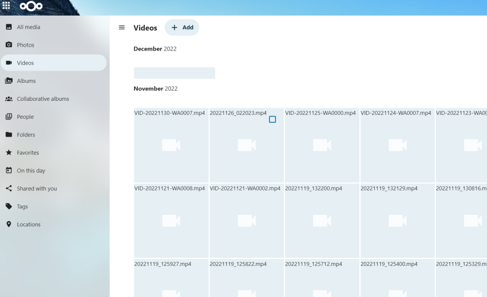Click filename VID-20221125-WA0000.mp4
Image resolution: width=487 pixels, height=297 pixels.
point(320,113)
